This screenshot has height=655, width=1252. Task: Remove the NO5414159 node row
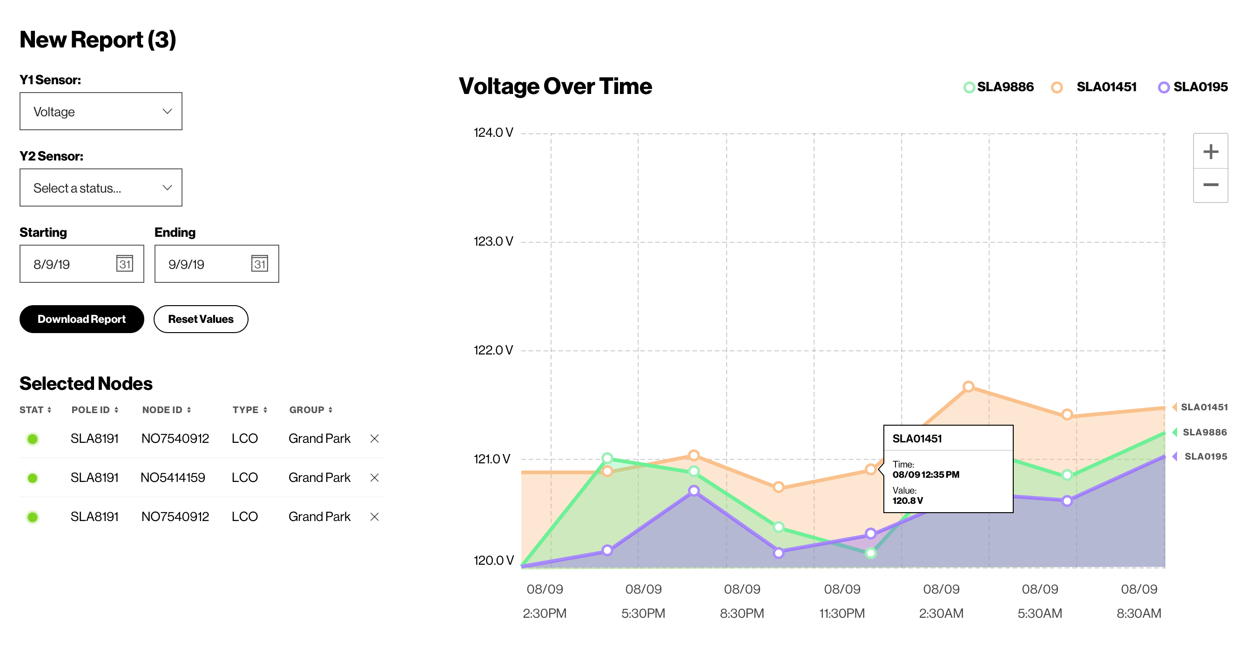pyautogui.click(x=374, y=478)
